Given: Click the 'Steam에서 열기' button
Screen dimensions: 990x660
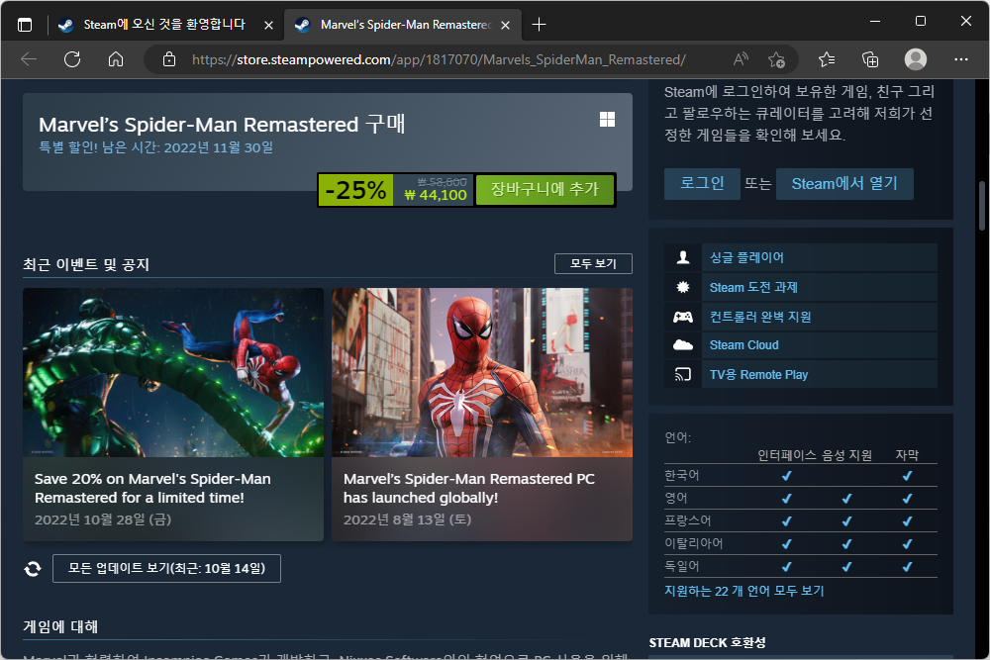Looking at the screenshot, I should (x=844, y=184).
